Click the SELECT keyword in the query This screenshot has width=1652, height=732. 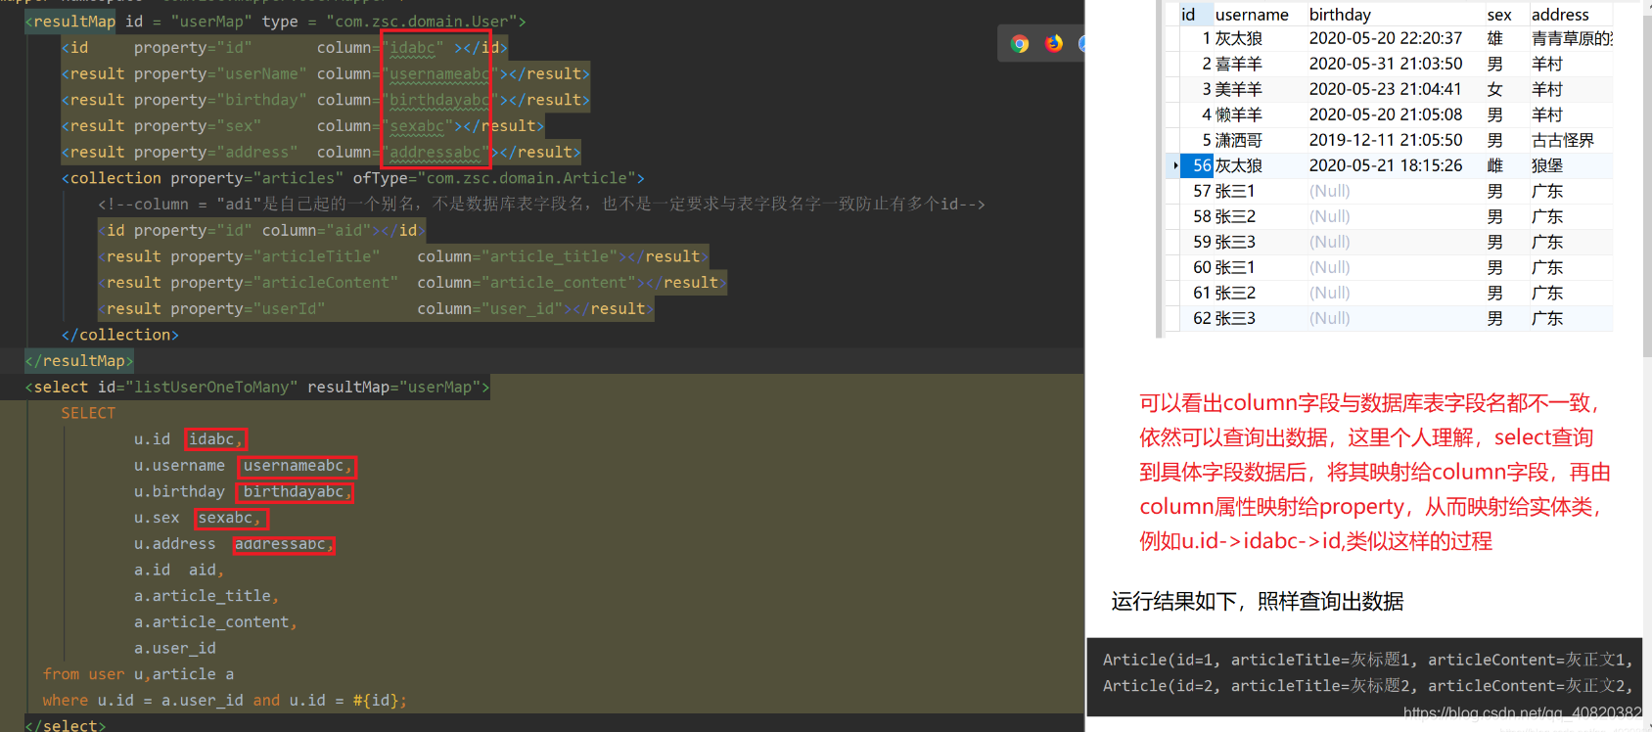[88, 413]
